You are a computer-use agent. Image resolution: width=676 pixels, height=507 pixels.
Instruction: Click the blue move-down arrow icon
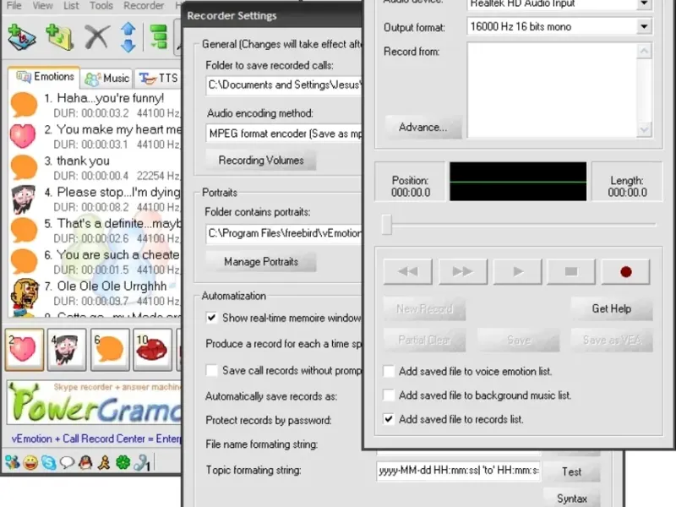(128, 45)
